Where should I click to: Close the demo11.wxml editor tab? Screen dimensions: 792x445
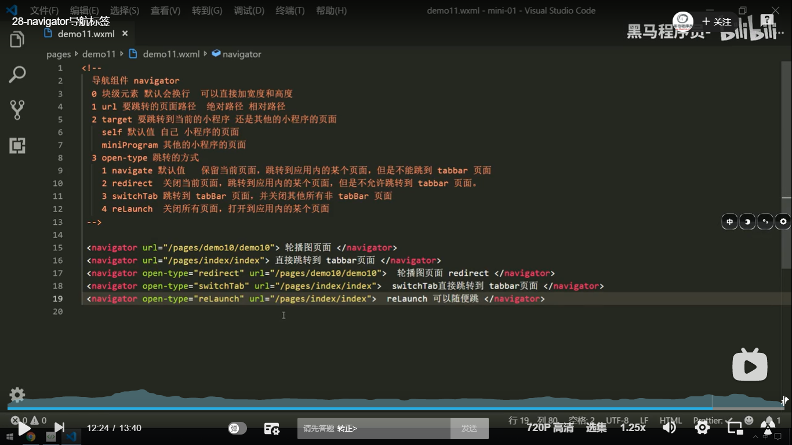(124, 34)
